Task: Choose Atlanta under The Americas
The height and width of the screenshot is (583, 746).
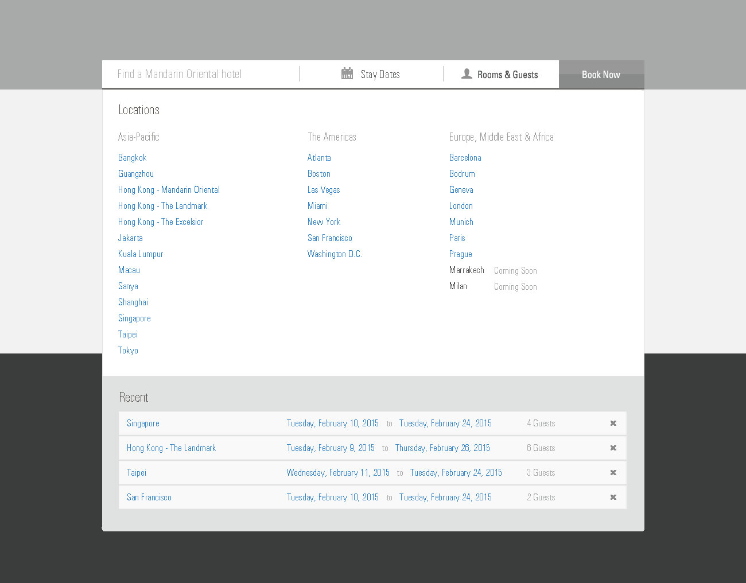Action: tap(319, 158)
